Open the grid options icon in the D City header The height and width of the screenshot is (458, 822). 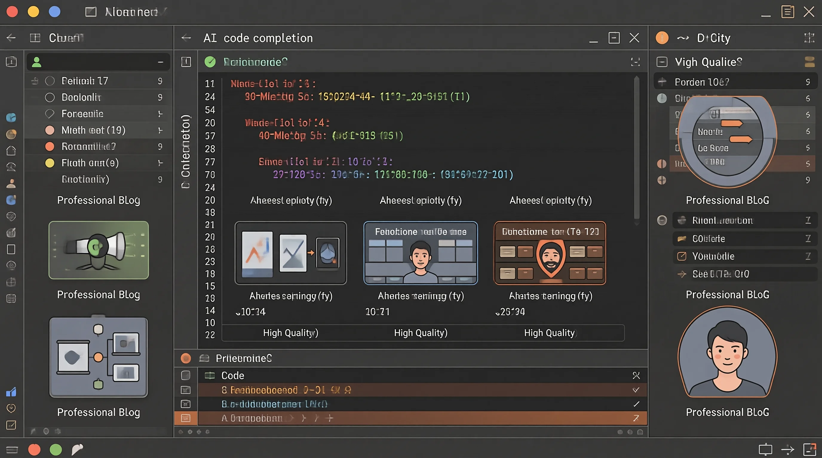pos(809,38)
